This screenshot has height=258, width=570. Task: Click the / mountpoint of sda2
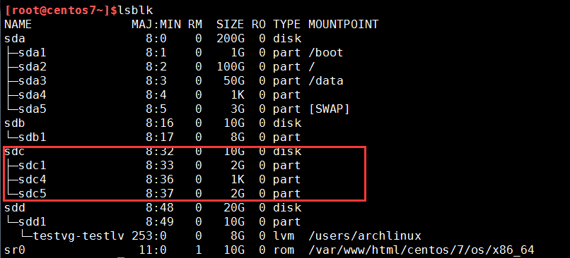(312, 67)
